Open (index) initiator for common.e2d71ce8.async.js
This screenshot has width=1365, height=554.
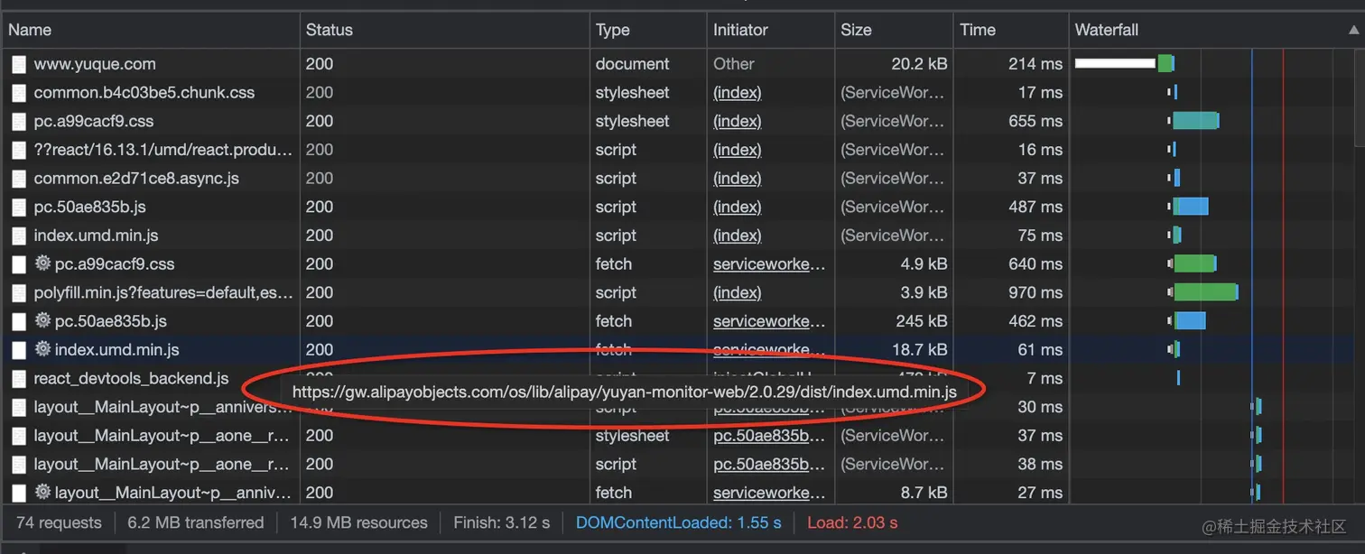pyautogui.click(x=737, y=179)
